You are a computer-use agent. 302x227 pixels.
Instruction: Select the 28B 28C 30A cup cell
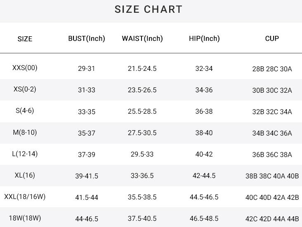pos(272,69)
